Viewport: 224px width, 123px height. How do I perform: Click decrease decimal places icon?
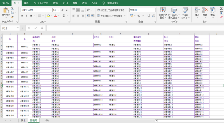point(153,16)
